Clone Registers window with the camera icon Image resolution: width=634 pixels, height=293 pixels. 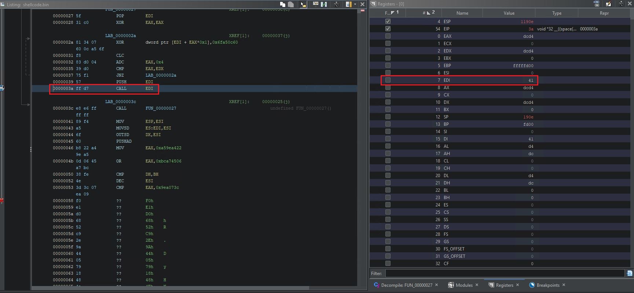pyautogui.click(x=621, y=4)
